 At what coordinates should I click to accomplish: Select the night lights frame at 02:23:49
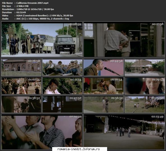click(124, 132)
